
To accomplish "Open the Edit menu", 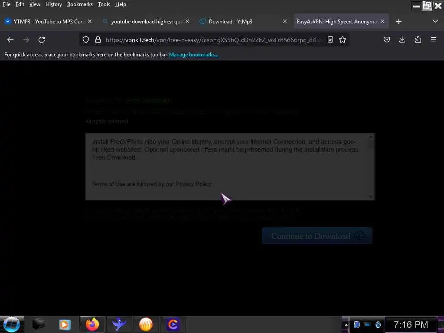I will [20, 4].
